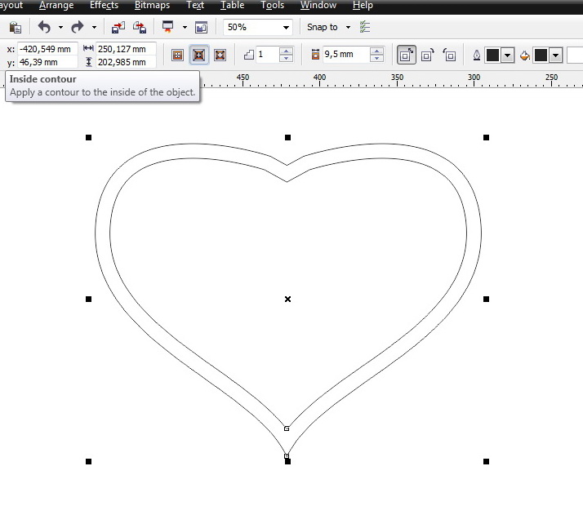
Task: Decrease contour steps with down arrow
Action: coord(286,58)
